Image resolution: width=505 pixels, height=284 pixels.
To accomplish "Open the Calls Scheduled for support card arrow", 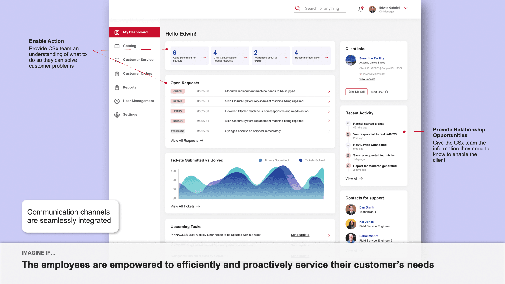I will (205, 58).
